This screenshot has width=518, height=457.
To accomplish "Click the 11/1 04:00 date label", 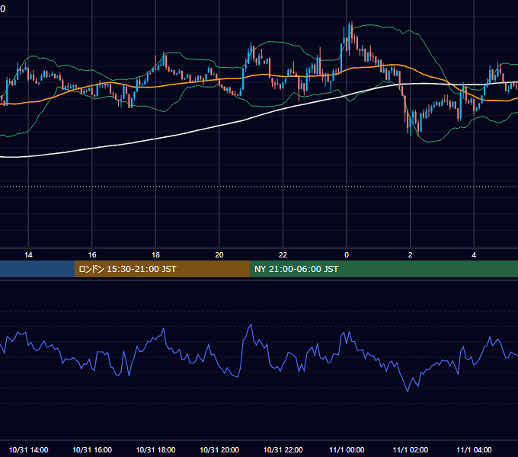I will click(474, 449).
